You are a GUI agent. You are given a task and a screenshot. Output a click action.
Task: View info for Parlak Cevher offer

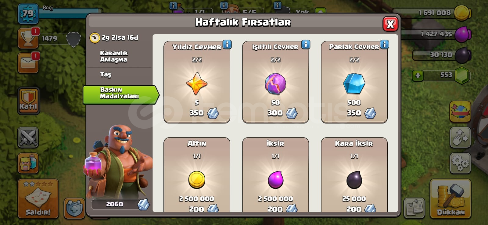pos(385,45)
